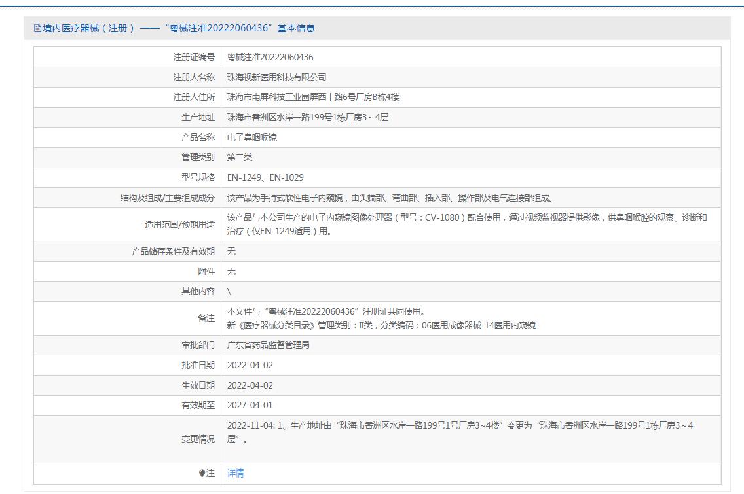Click the 注册证编号 row label
Viewport: 744px width, 494px height.
point(193,57)
